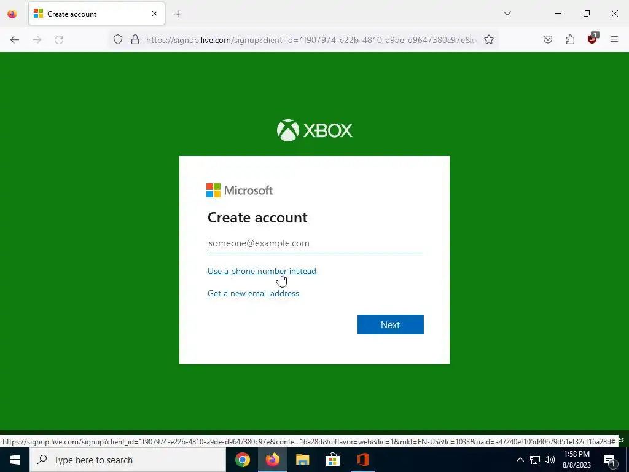The image size is (629, 472).
Task: Open Microsoft Store from the taskbar
Action: coord(332,460)
